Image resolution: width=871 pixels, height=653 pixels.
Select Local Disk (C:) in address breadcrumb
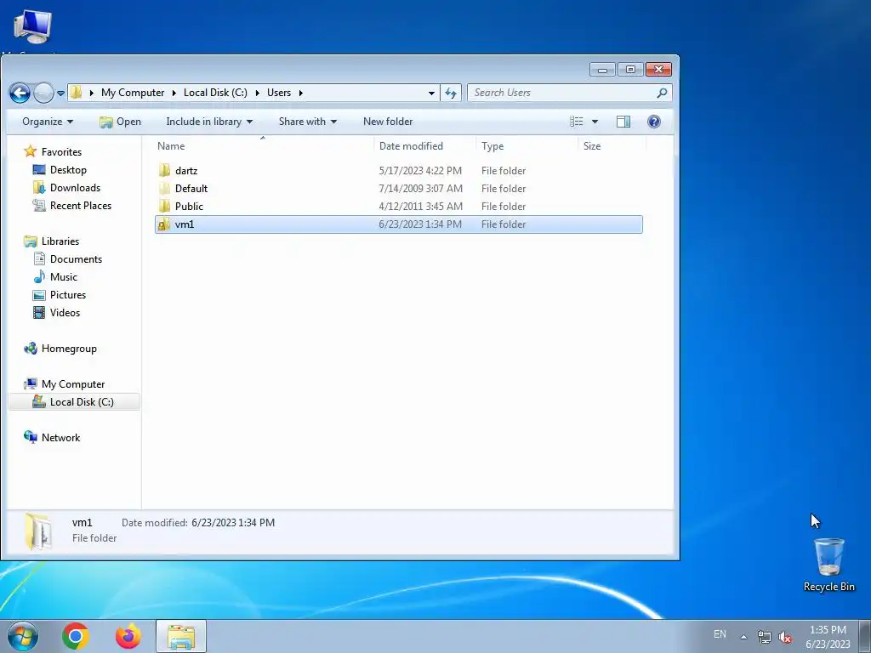(x=215, y=93)
